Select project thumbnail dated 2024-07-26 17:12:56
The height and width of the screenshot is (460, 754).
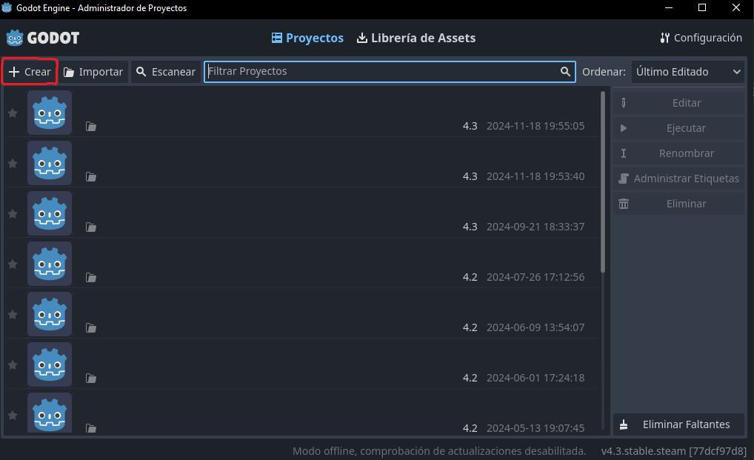point(50,264)
